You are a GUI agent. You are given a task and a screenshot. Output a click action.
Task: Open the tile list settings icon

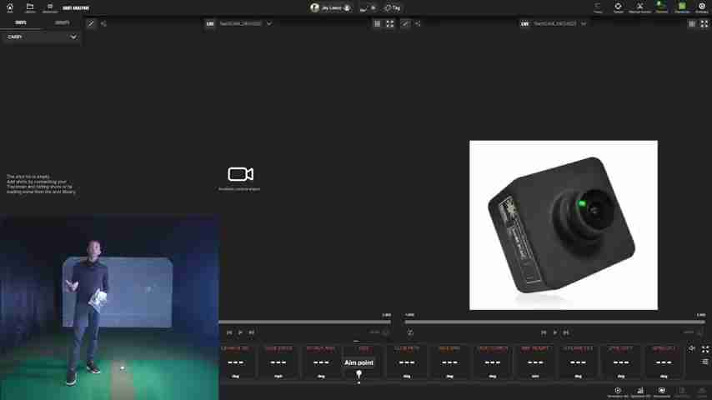(x=704, y=362)
